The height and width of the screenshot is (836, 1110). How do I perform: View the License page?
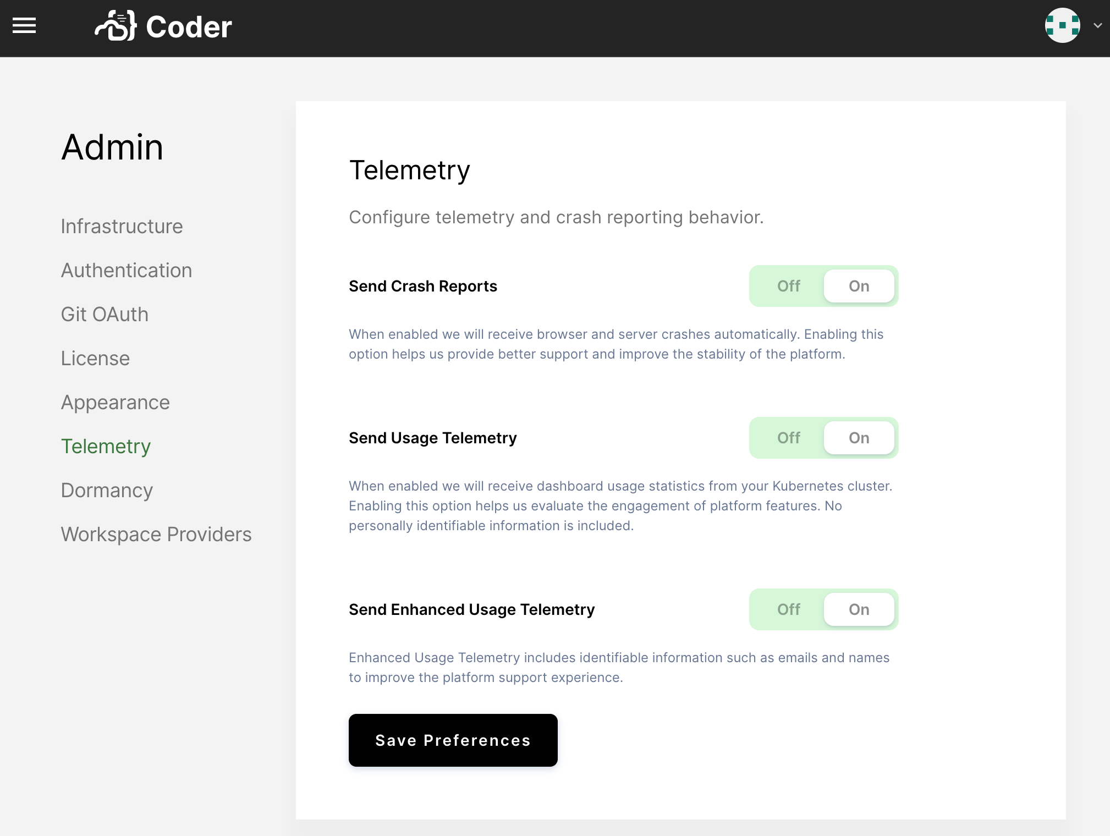coord(95,358)
